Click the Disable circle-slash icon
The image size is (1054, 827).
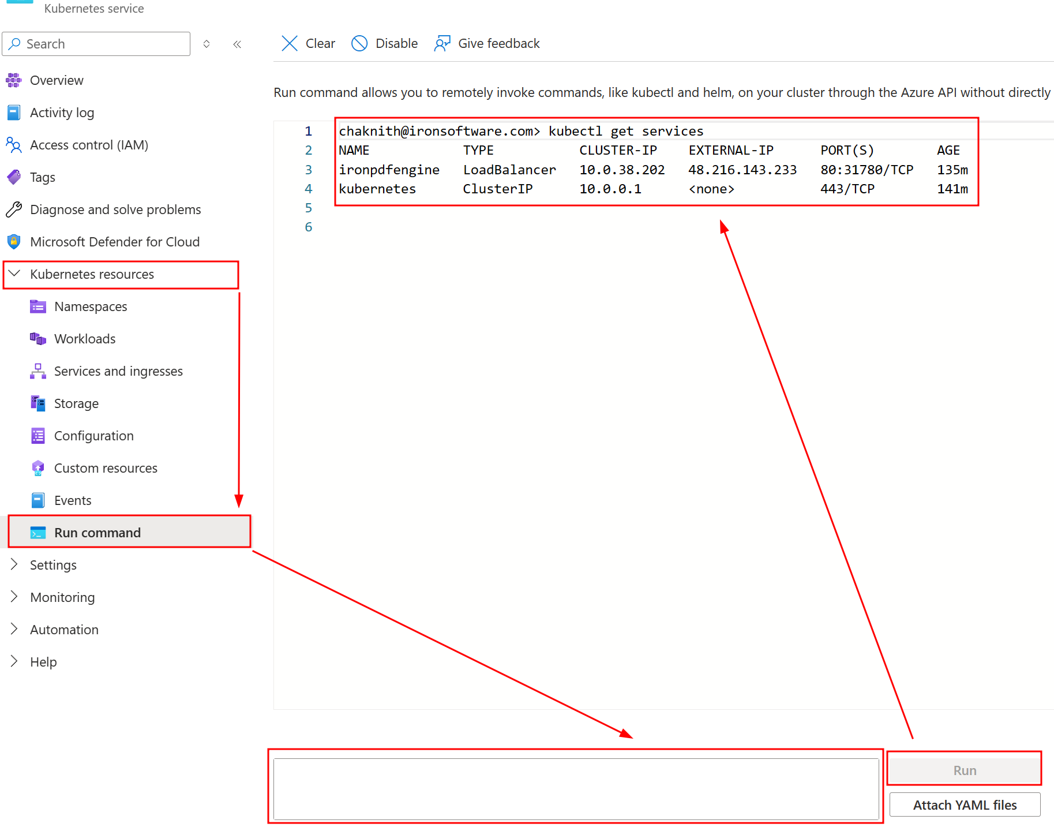(x=359, y=43)
